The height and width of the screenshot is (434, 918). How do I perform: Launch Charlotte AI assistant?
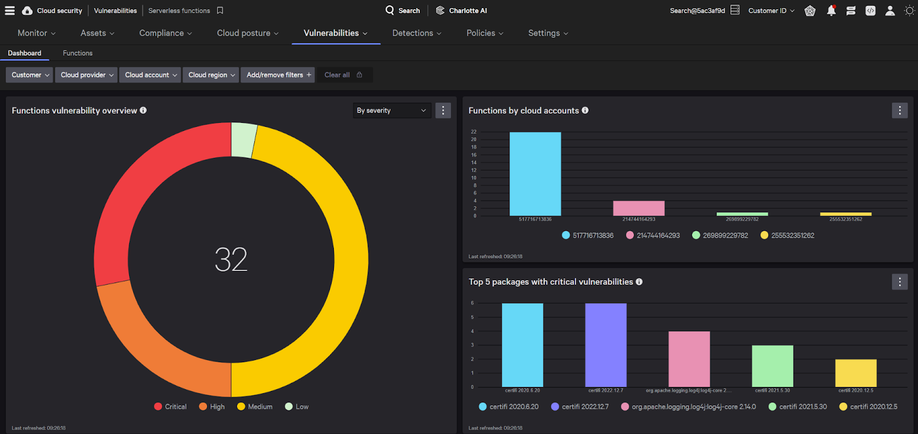tap(461, 10)
